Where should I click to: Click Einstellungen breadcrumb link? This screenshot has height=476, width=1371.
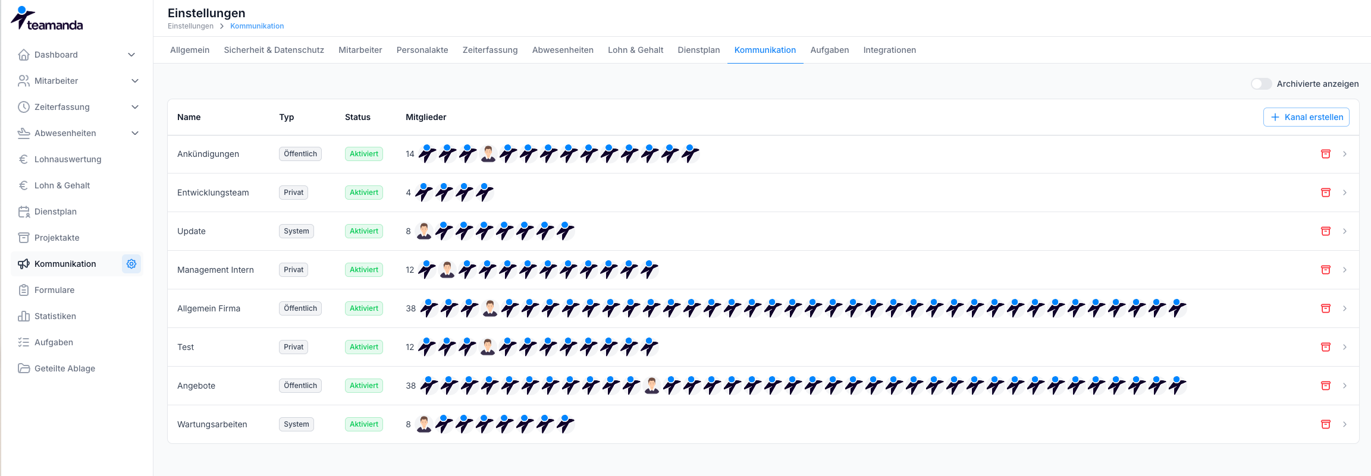point(190,26)
